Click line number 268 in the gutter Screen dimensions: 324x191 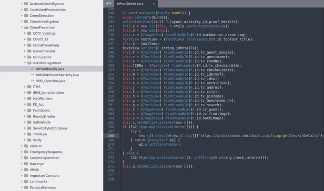coord(111,136)
